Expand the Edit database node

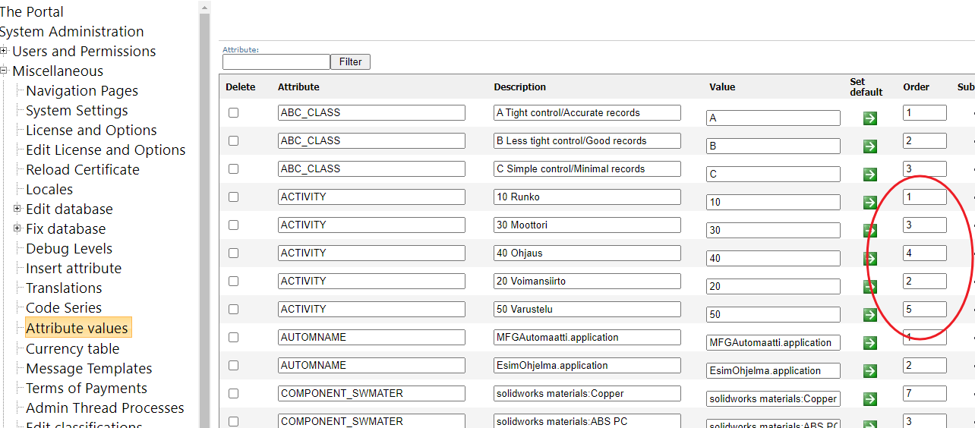(x=17, y=209)
